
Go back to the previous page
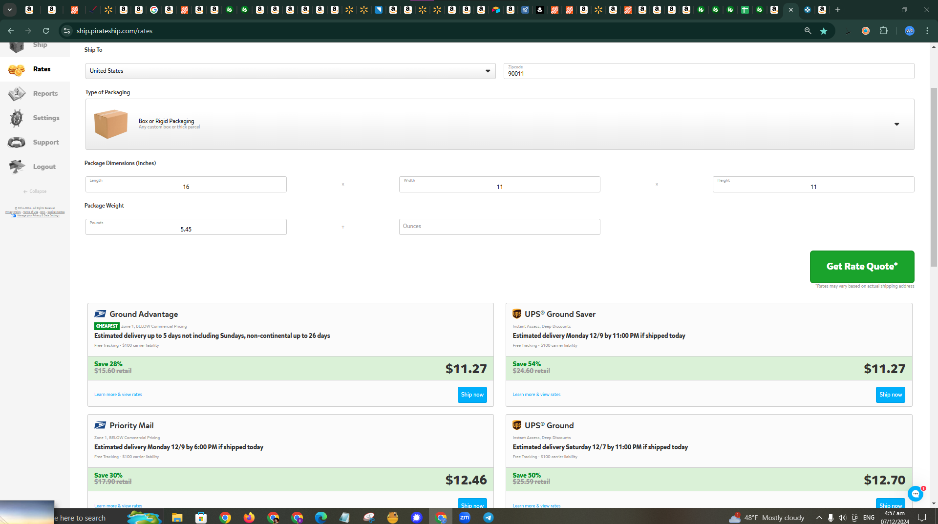11,31
